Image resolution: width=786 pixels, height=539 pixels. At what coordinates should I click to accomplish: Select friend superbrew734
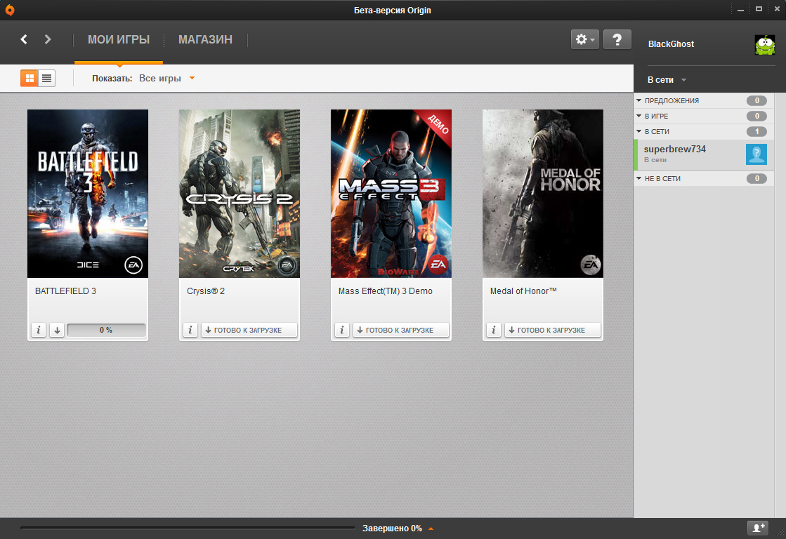[x=704, y=154]
